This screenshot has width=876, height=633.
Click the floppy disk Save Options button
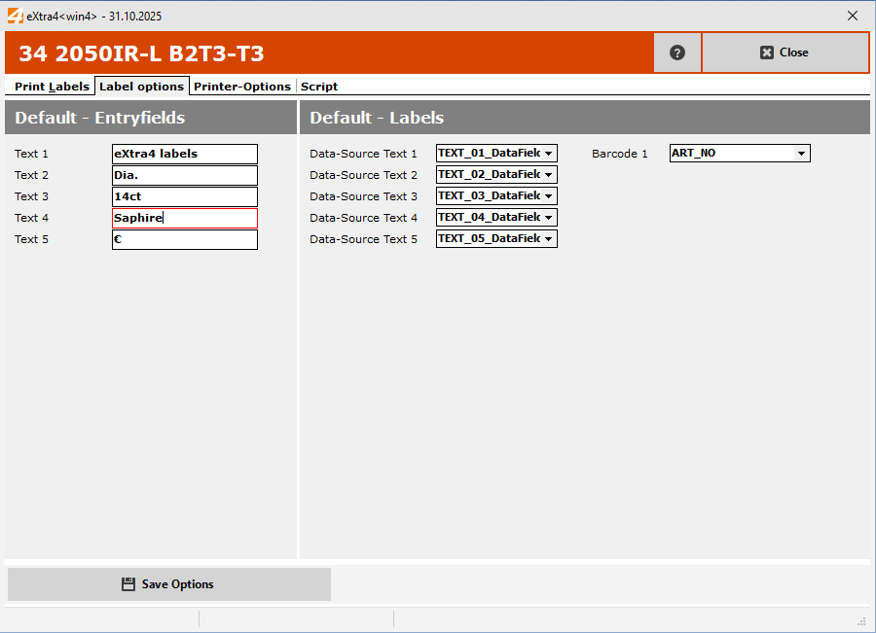(169, 584)
